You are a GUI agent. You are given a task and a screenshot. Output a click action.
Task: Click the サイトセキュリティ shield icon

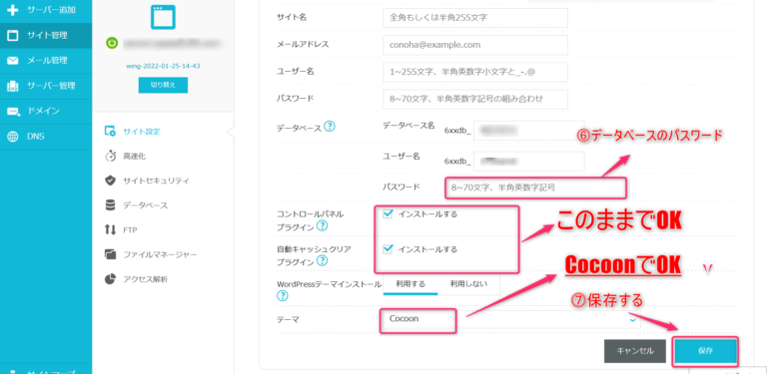click(110, 181)
